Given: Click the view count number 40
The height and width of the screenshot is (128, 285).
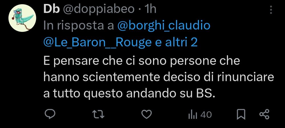Looking at the screenshot, I should (206, 115).
